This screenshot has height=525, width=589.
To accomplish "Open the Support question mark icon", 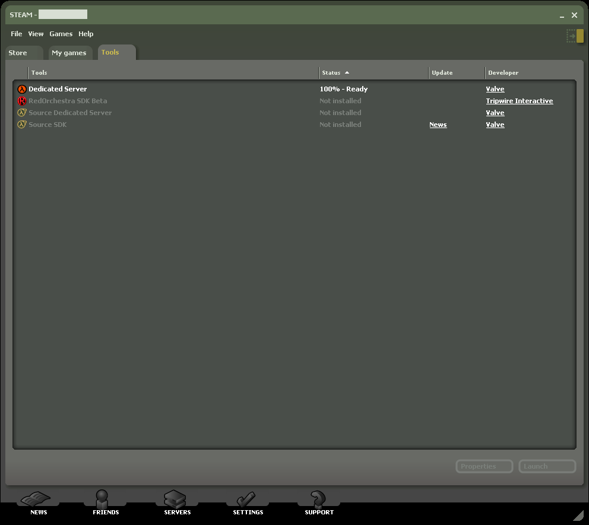I will 319,498.
